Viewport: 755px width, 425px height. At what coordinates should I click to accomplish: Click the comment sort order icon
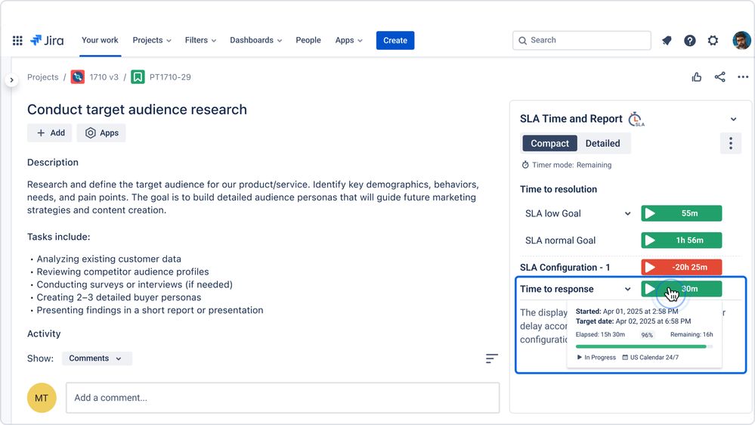pos(491,358)
